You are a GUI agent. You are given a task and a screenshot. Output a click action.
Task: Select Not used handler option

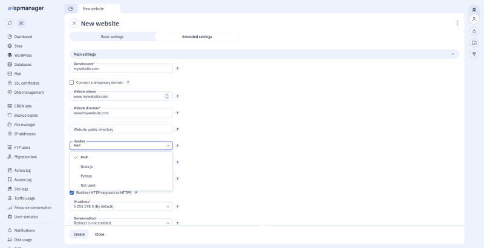click(121, 185)
